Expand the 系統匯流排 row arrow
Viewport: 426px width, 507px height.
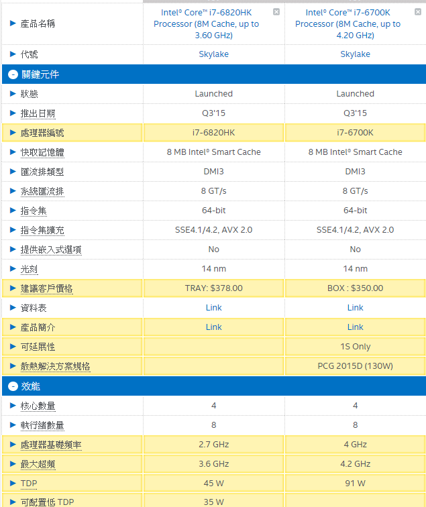(x=13, y=190)
